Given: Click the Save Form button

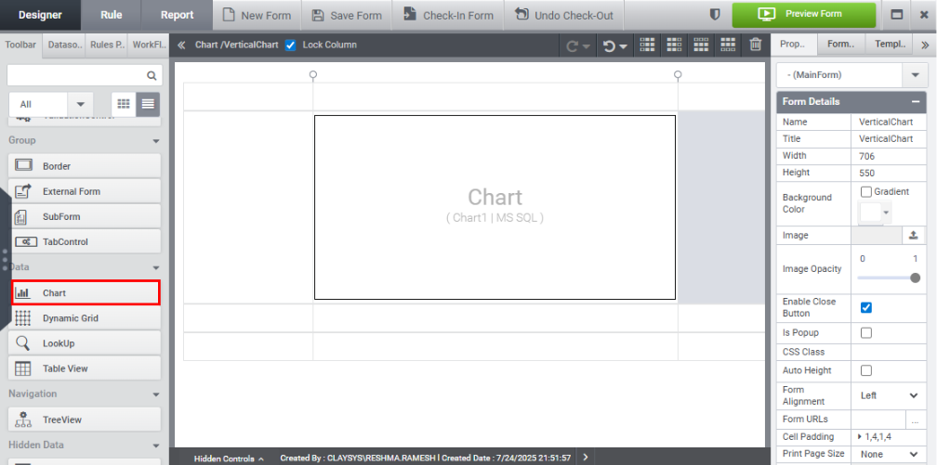Looking at the screenshot, I should pos(347,15).
